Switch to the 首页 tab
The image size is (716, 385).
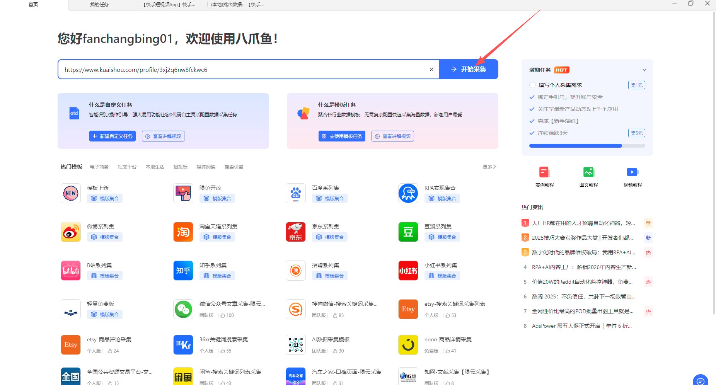[33, 5]
